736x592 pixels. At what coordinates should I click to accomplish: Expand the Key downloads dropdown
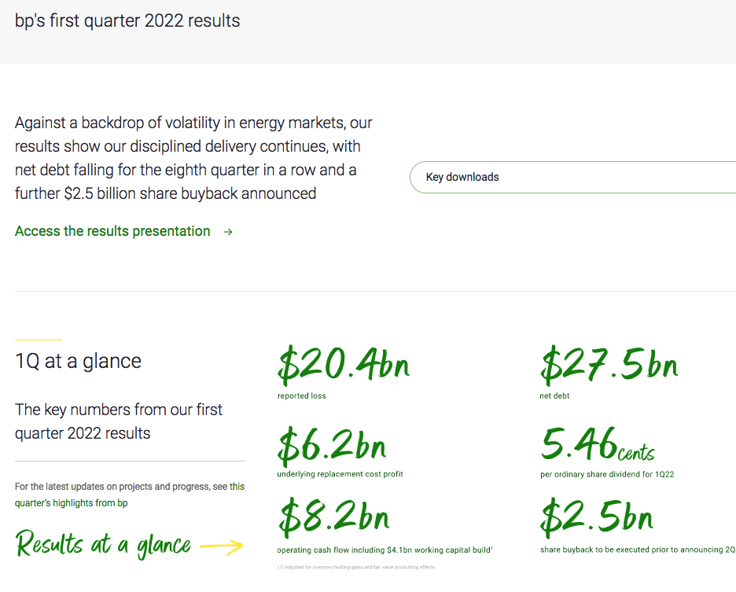pos(572,177)
